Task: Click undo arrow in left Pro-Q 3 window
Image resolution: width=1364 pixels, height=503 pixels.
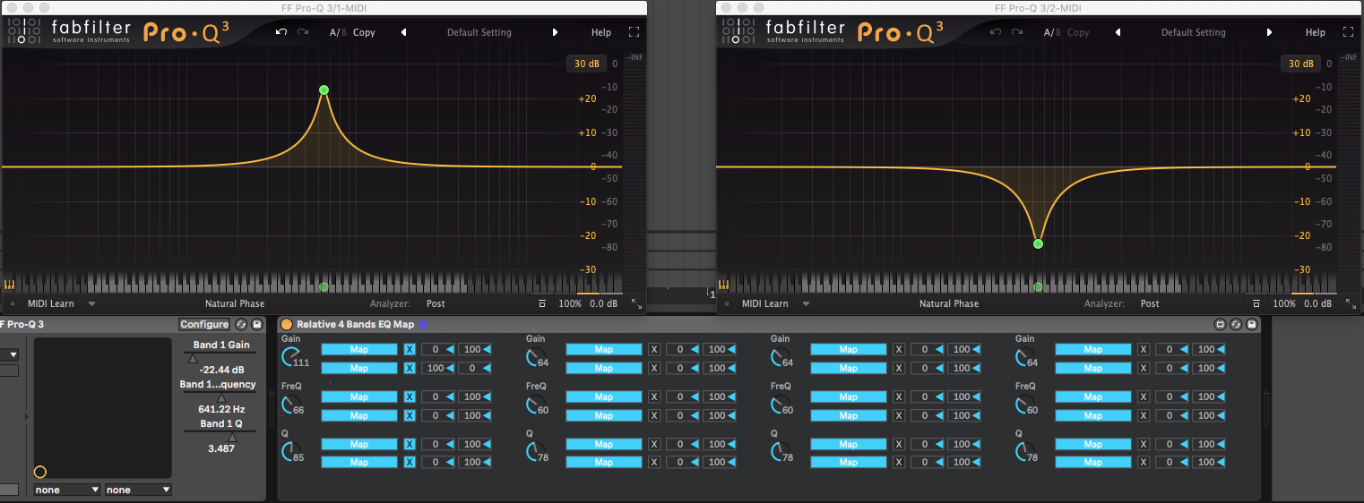Action: [x=281, y=32]
